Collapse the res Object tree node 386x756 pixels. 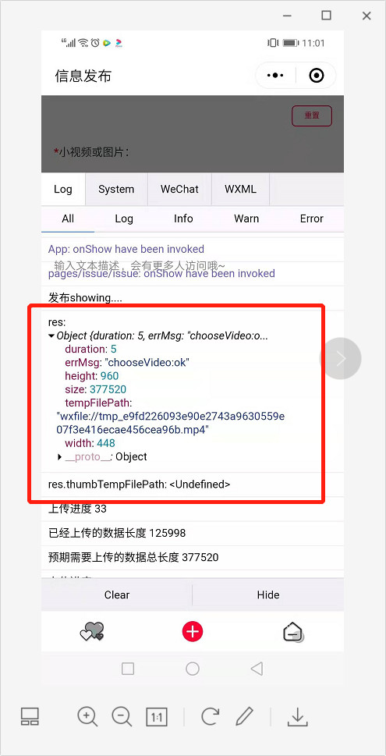[x=52, y=336]
